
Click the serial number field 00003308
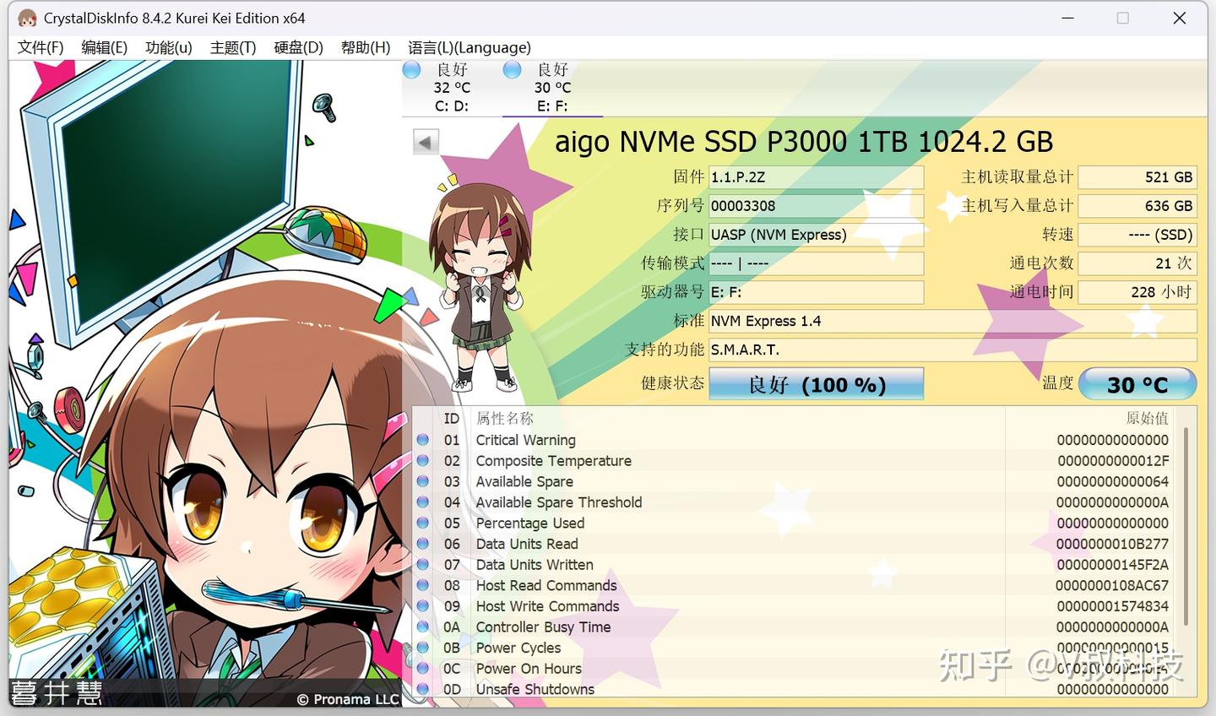tap(817, 206)
